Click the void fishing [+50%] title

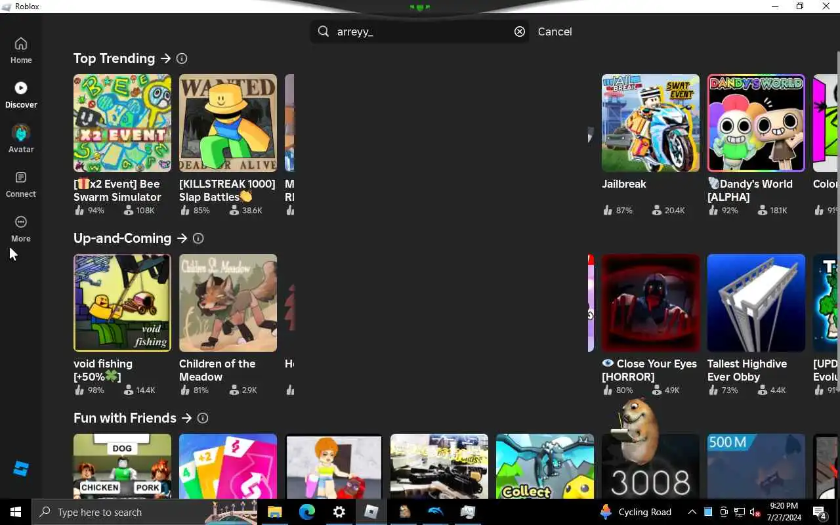(x=103, y=370)
